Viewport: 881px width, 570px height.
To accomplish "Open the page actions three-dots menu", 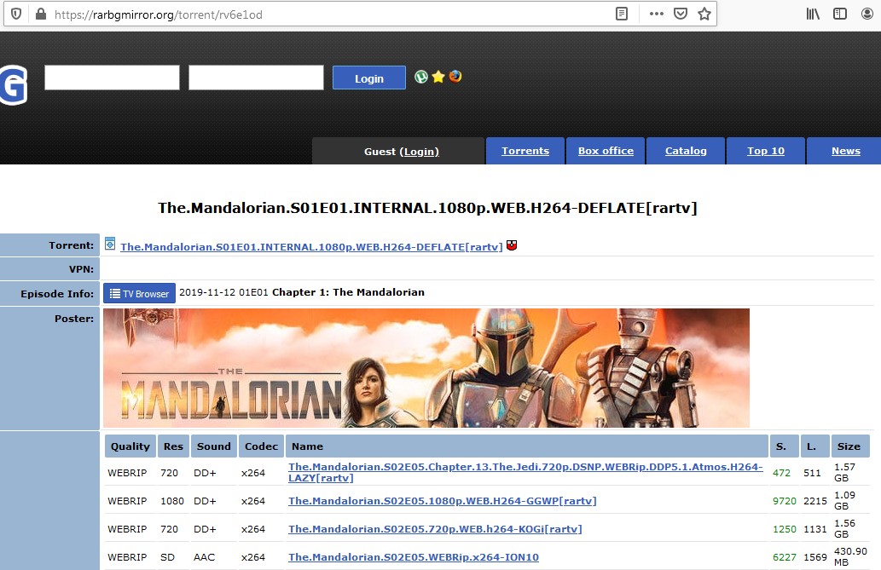I will [x=656, y=14].
